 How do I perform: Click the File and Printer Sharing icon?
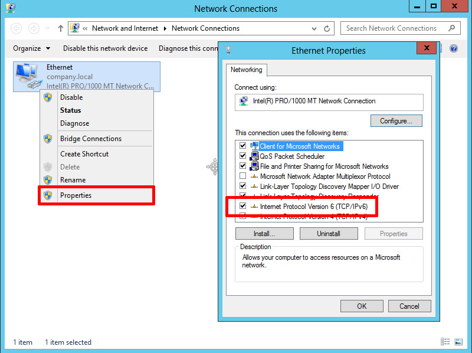(x=254, y=166)
